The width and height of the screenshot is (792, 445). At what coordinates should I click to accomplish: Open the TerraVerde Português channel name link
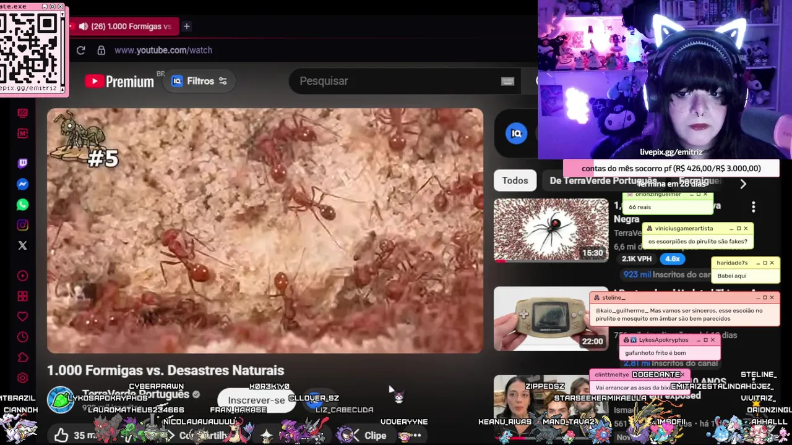(x=136, y=394)
